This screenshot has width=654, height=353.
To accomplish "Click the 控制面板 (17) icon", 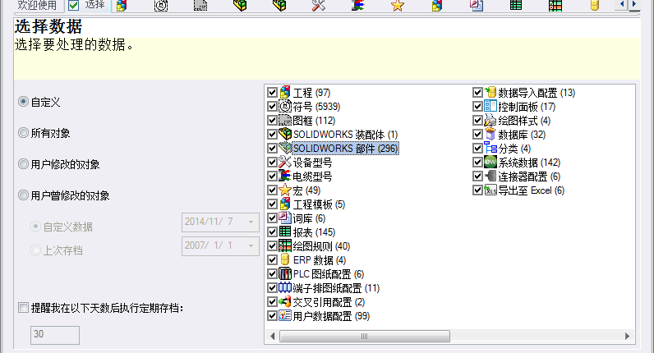I will click(490, 106).
